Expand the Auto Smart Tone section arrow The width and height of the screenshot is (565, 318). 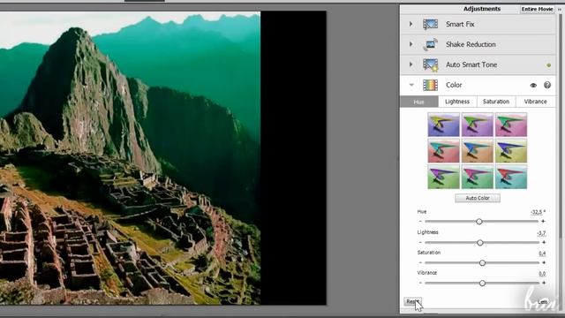(411, 64)
